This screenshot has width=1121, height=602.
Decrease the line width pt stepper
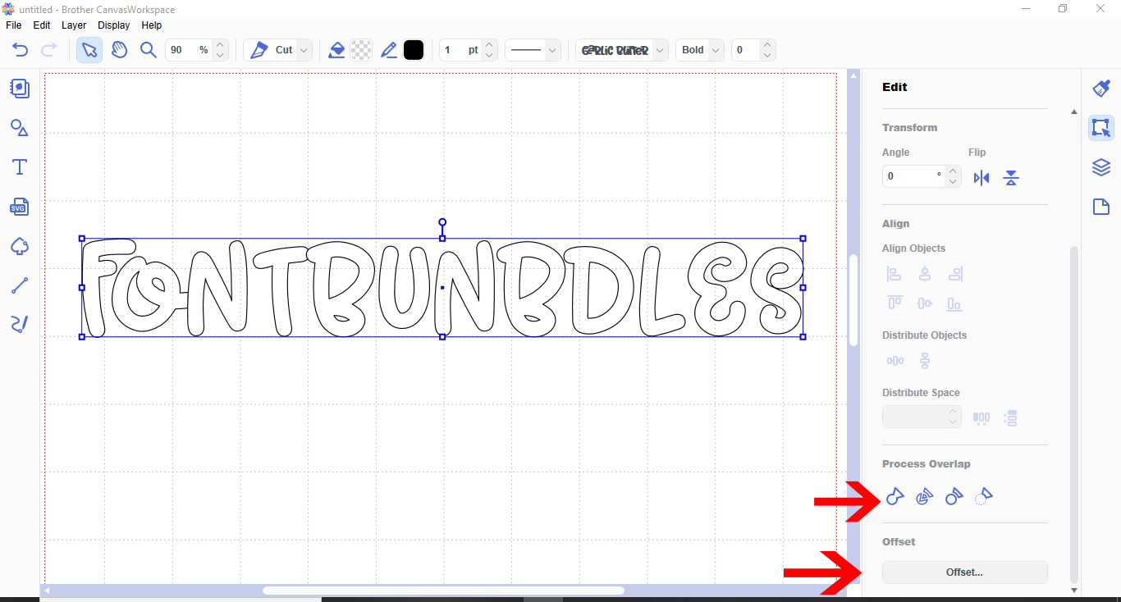click(x=489, y=56)
